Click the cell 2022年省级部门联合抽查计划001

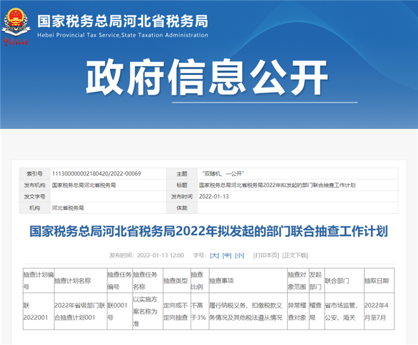[x=81, y=312]
